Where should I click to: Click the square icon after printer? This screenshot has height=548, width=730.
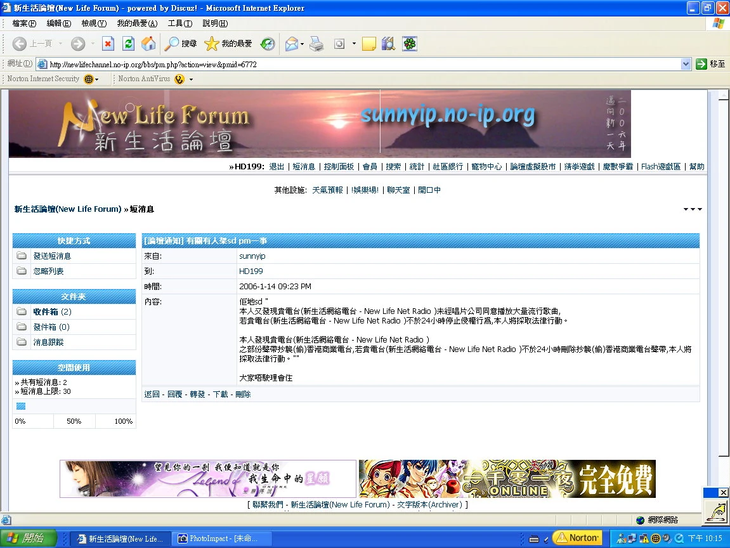coord(339,44)
